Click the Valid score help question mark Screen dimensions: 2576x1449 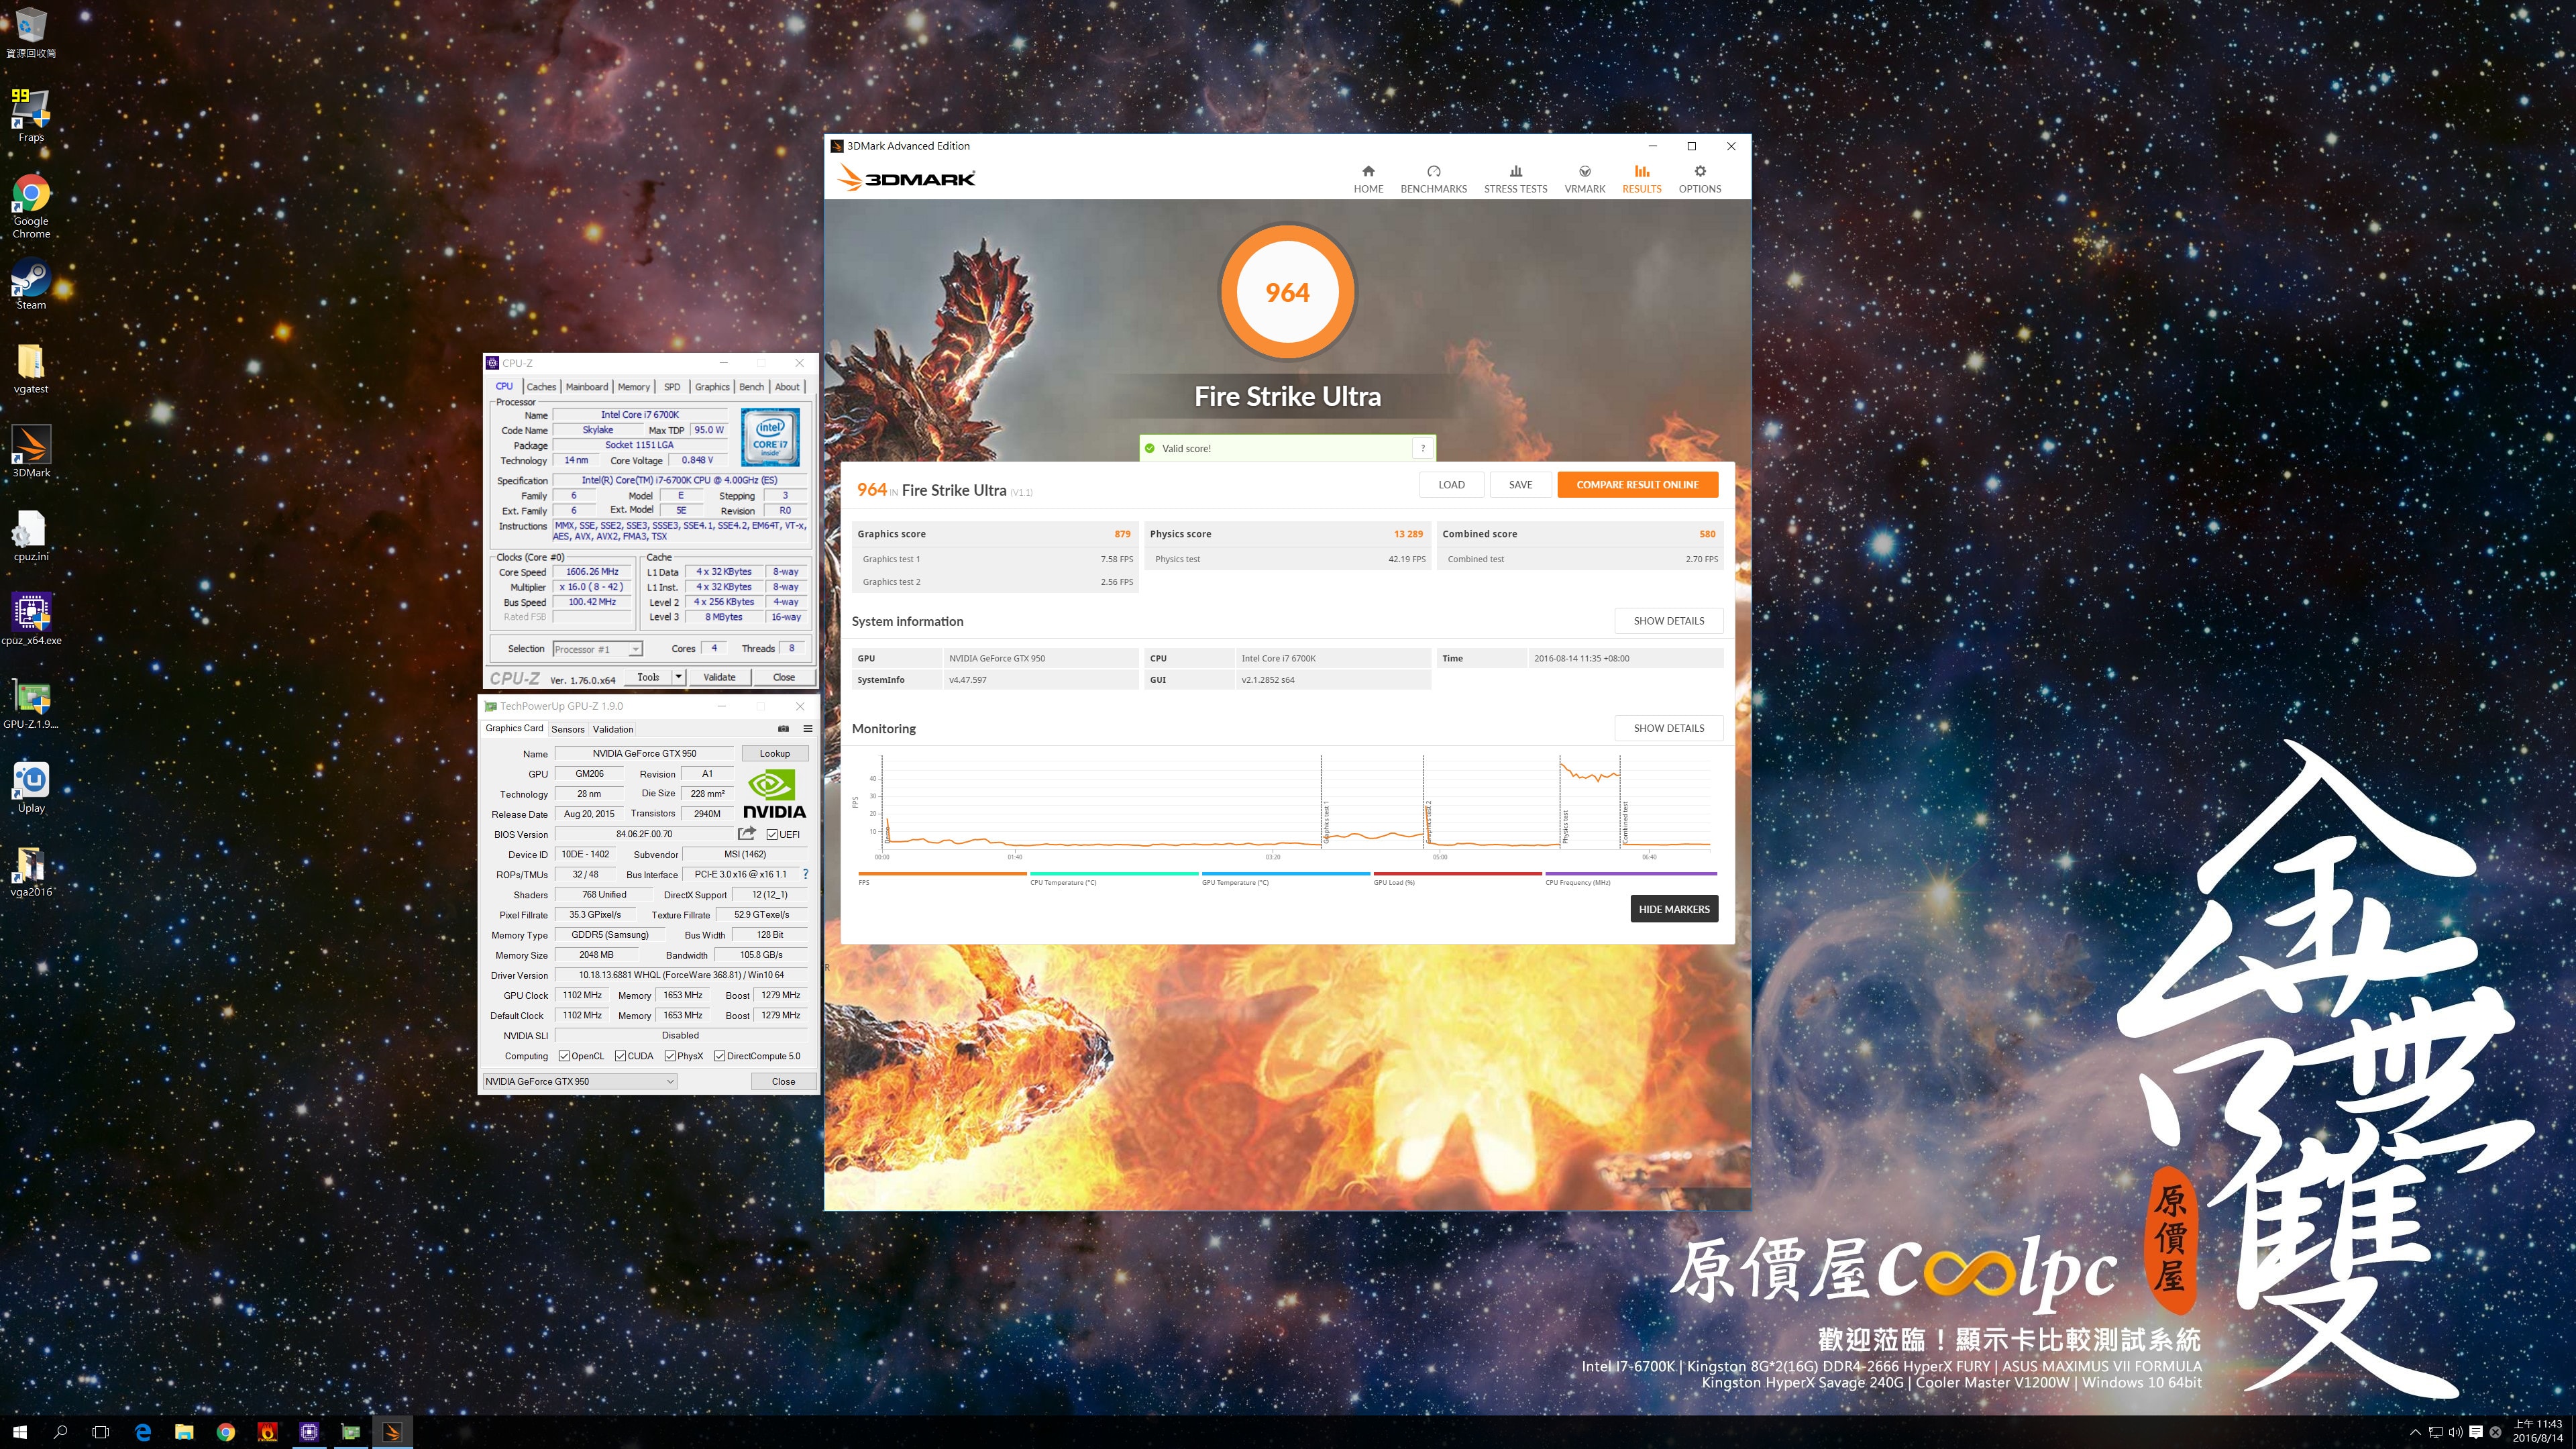(x=1422, y=448)
